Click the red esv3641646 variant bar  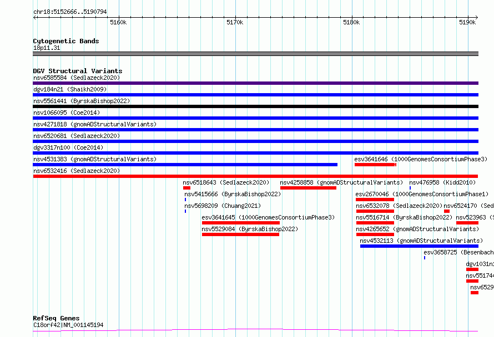[x=375, y=165]
